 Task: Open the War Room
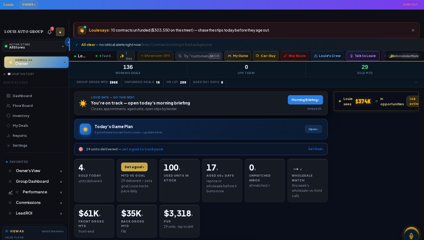tap(295, 56)
